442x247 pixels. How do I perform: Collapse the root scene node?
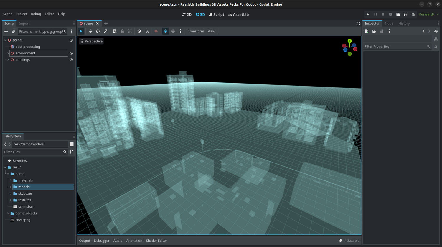click(5, 40)
